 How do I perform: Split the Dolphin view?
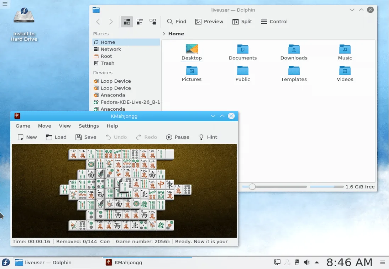242,22
